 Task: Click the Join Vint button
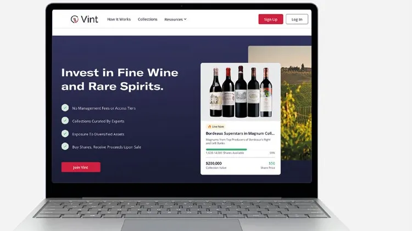tap(81, 167)
